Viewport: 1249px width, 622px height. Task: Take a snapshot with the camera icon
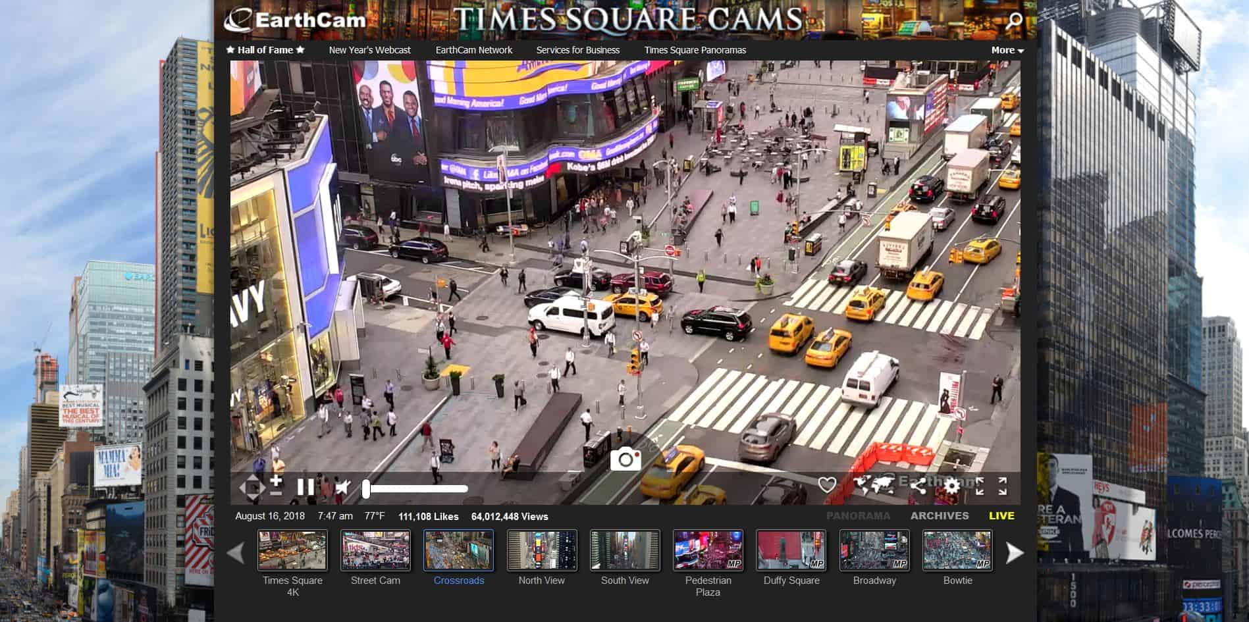click(x=625, y=459)
